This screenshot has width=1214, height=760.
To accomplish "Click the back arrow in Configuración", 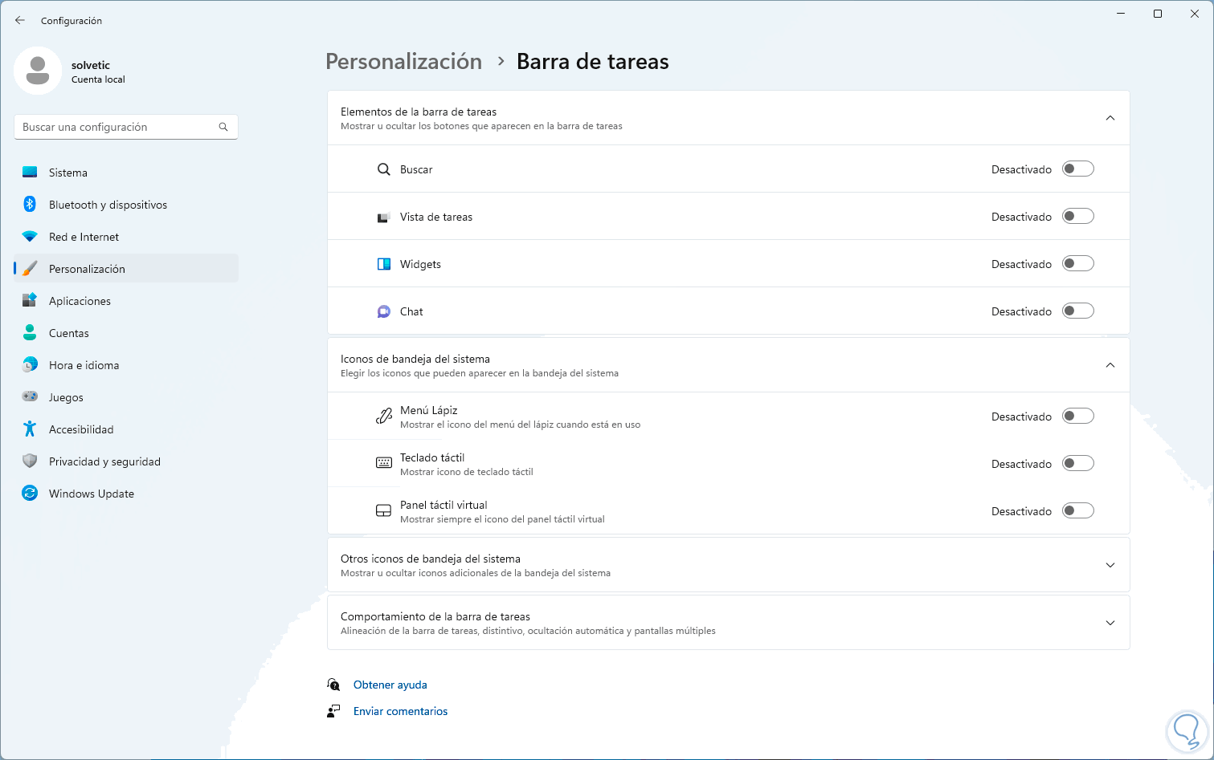I will click(x=20, y=20).
